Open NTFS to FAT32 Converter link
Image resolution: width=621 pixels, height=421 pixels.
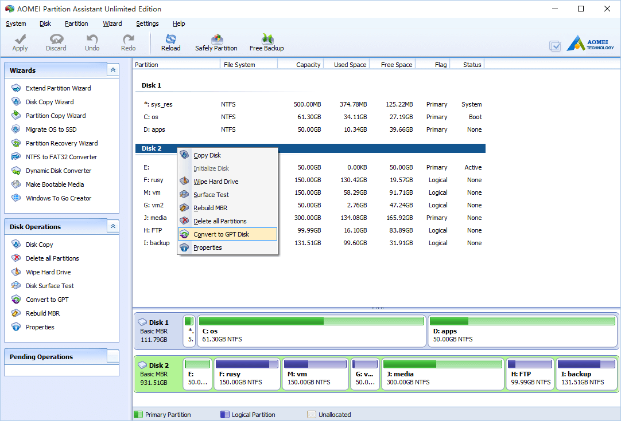pos(61,157)
